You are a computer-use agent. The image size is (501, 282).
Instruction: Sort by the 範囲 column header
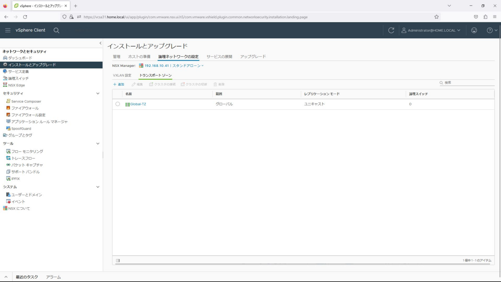click(219, 94)
